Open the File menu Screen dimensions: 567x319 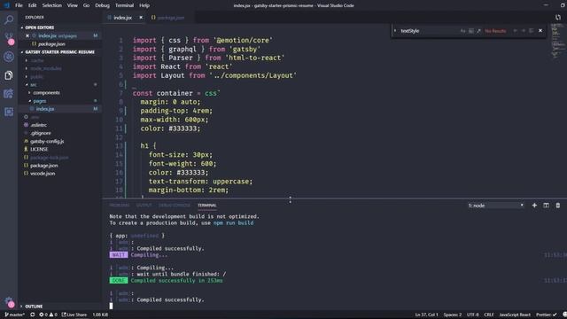tap(19, 5)
